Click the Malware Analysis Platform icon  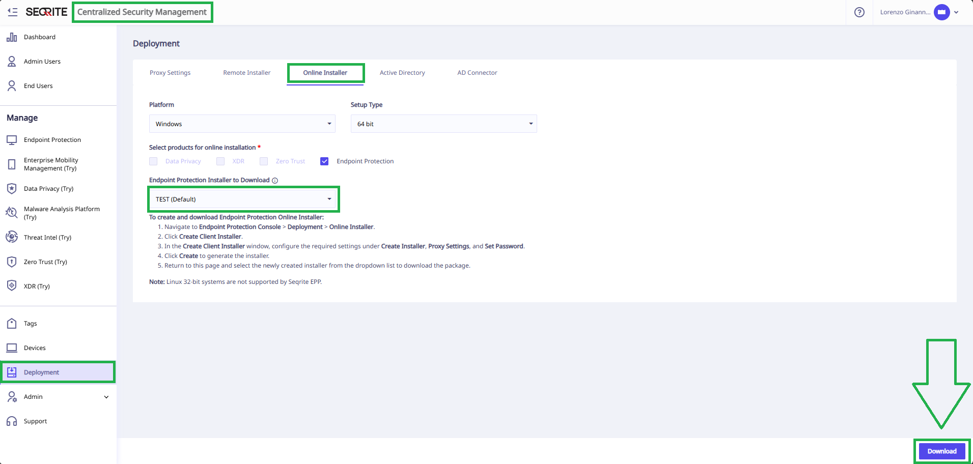point(12,213)
